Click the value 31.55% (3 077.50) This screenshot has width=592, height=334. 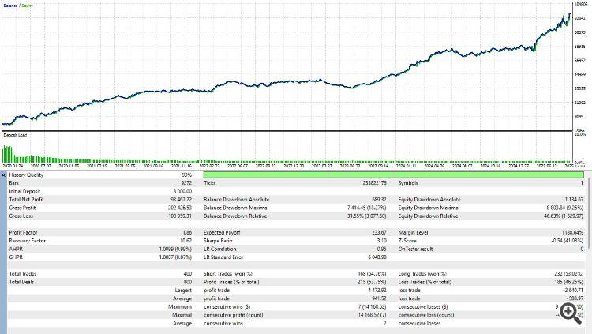(x=366, y=216)
